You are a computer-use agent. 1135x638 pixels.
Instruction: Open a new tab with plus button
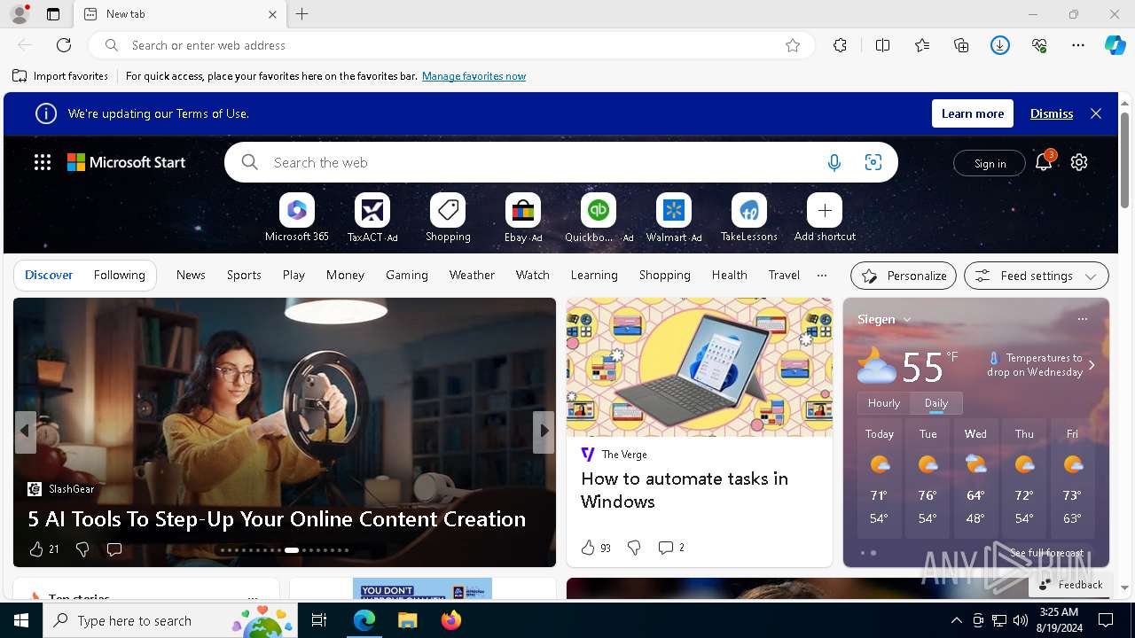click(302, 14)
